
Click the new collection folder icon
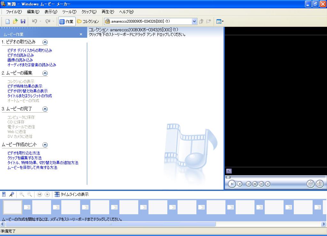pos(209,21)
